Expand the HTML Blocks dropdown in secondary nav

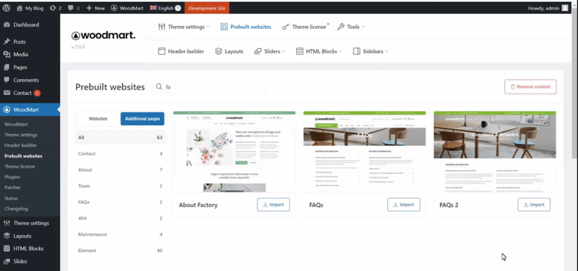(319, 51)
